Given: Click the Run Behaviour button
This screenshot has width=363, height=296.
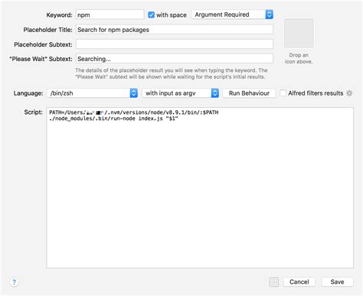Looking at the screenshot, I should click(249, 93).
